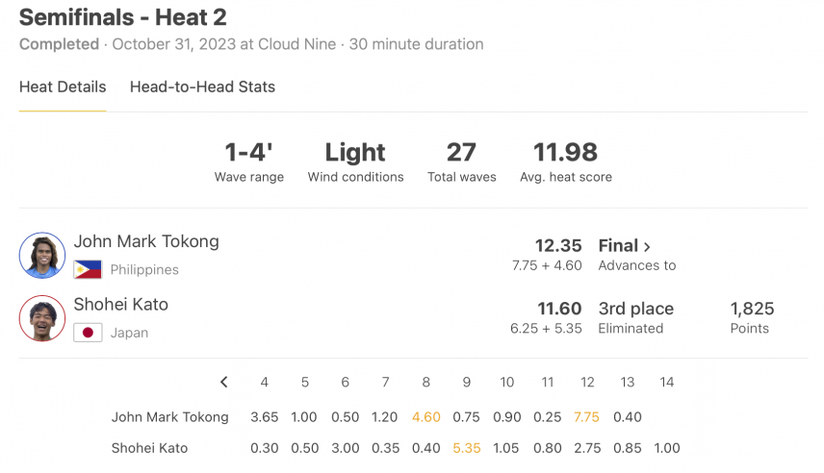The height and width of the screenshot is (473, 824).
Task: Click the highlighted 4.60 wave score
Action: [x=426, y=417]
